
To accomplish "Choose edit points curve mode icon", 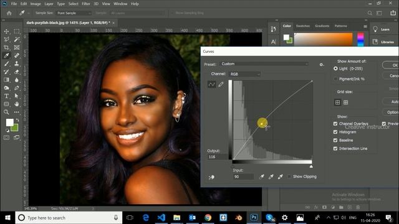I will pos(211,85).
